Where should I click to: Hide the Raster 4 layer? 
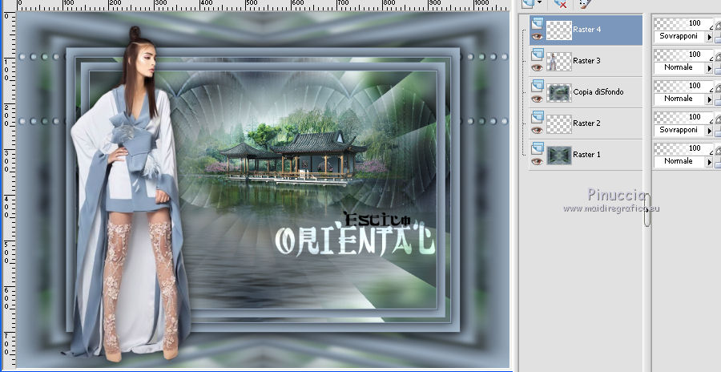point(537,37)
